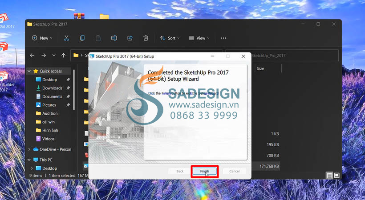Open the New menu in File Explorer
Image resolution: width=365 pixels, height=200 pixels.
coord(42,38)
